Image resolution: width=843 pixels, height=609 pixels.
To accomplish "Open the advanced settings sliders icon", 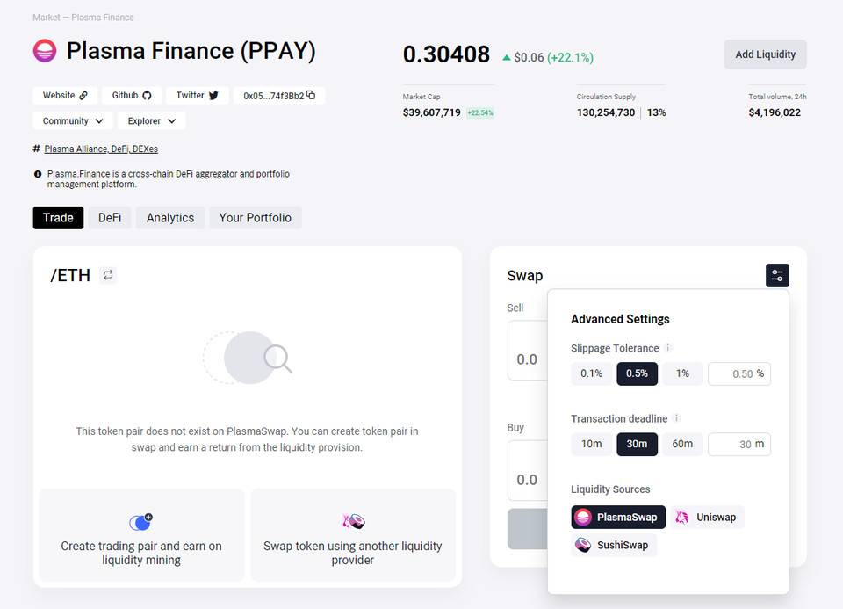I will [777, 275].
